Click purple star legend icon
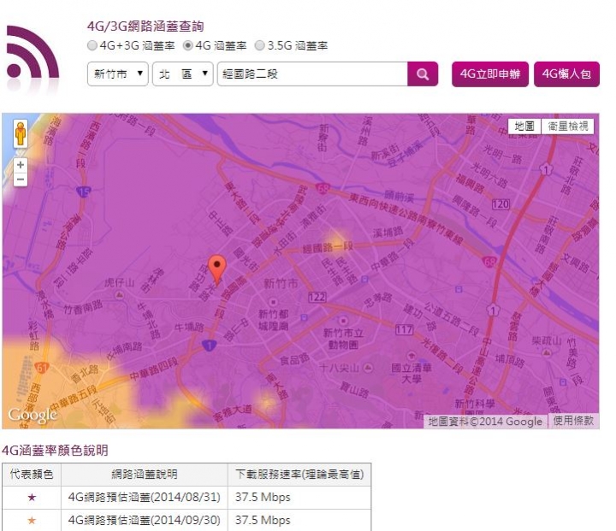The image size is (616, 531). click(x=32, y=497)
